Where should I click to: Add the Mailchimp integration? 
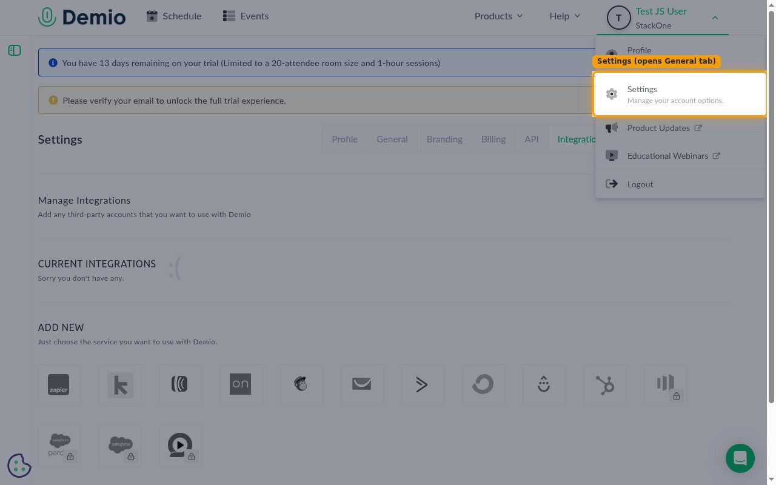(x=302, y=385)
